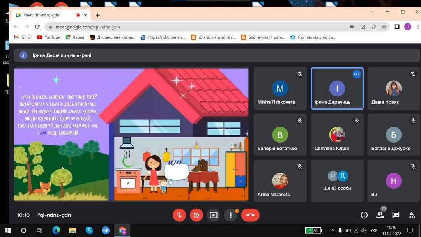Open more options three-dot menu
The image size is (421, 237).
(x=231, y=215)
